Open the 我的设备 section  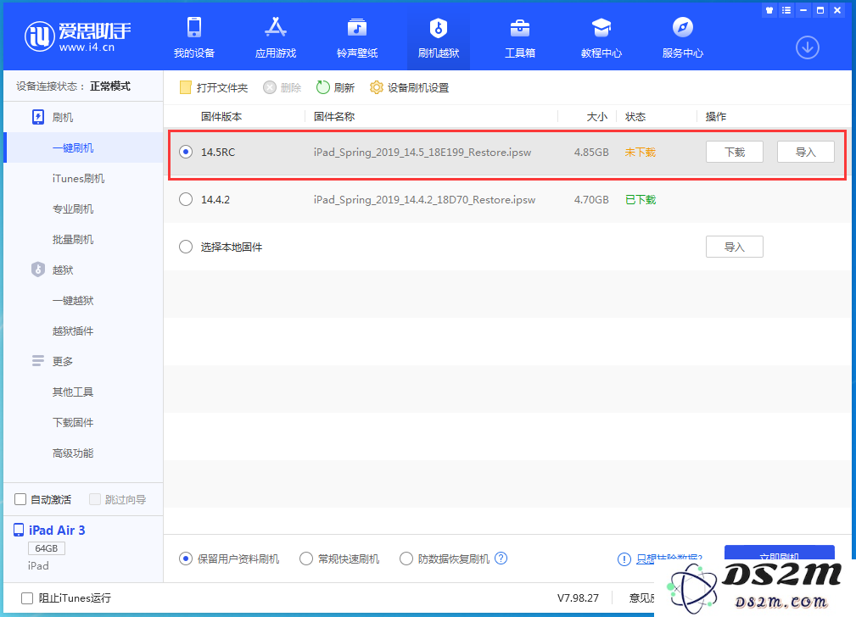(193, 37)
